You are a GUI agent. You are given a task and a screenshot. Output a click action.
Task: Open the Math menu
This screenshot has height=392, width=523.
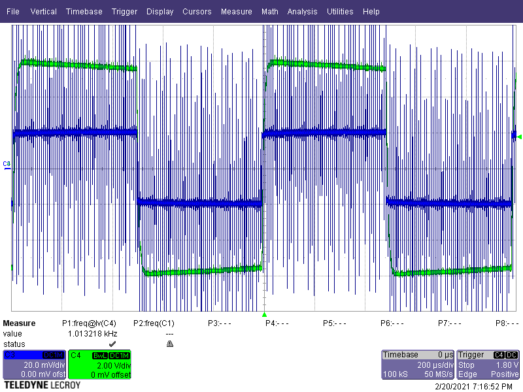click(270, 11)
